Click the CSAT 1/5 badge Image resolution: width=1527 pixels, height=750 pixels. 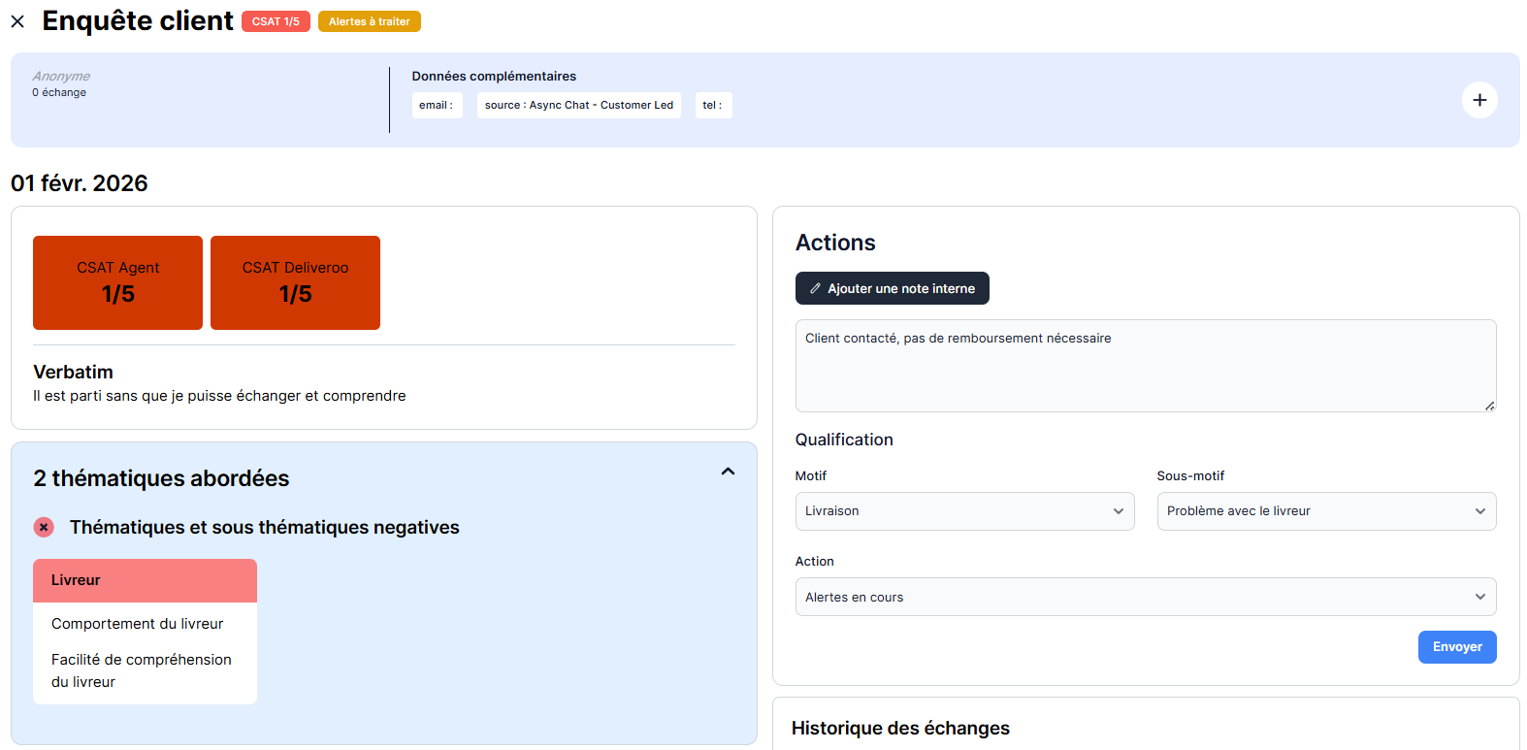[276, 21]
